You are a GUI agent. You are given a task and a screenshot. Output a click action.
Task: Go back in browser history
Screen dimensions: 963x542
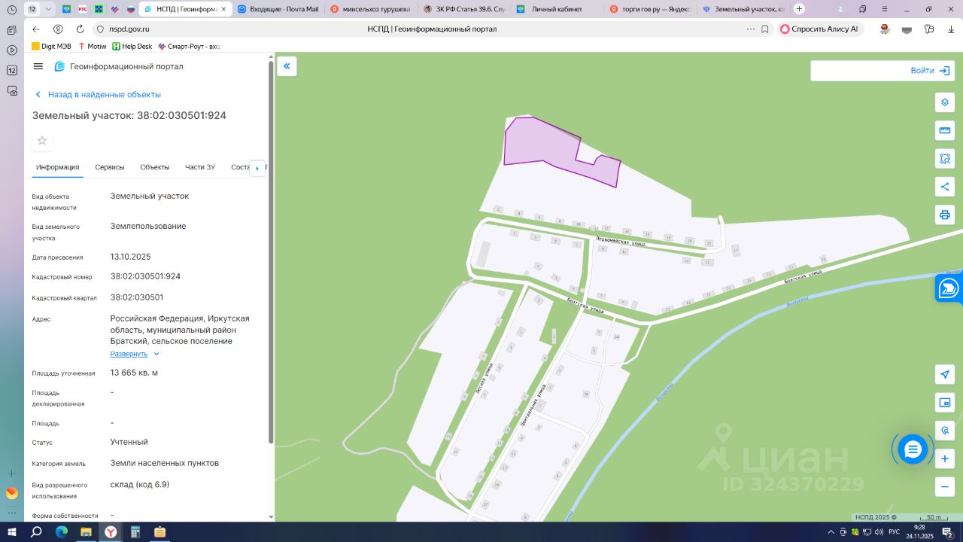(x=35, y=29)
